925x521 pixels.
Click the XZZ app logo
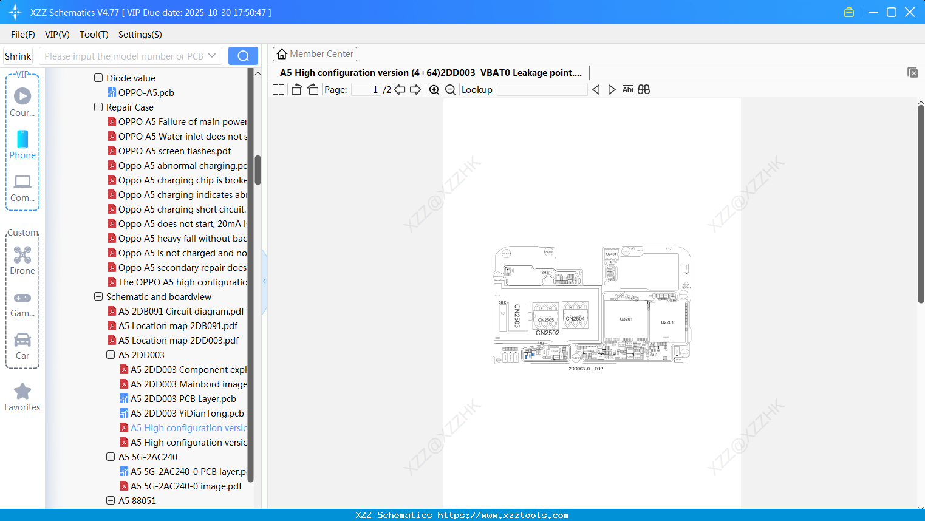click(x=15, y=12)
